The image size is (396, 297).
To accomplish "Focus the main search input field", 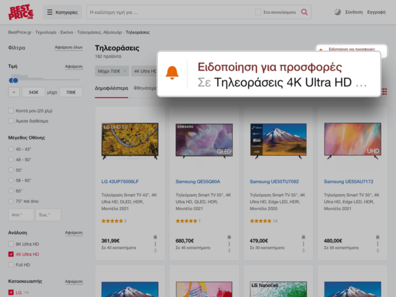I will click(168, 12).
